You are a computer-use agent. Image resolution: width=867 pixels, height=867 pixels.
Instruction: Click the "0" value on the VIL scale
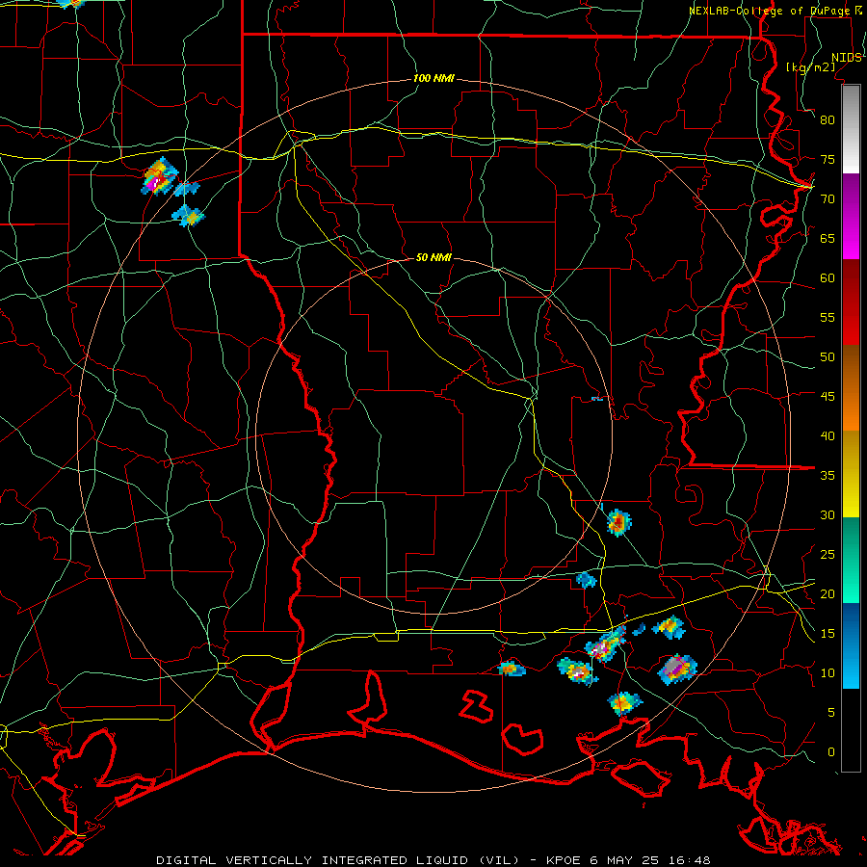point(831,752)
